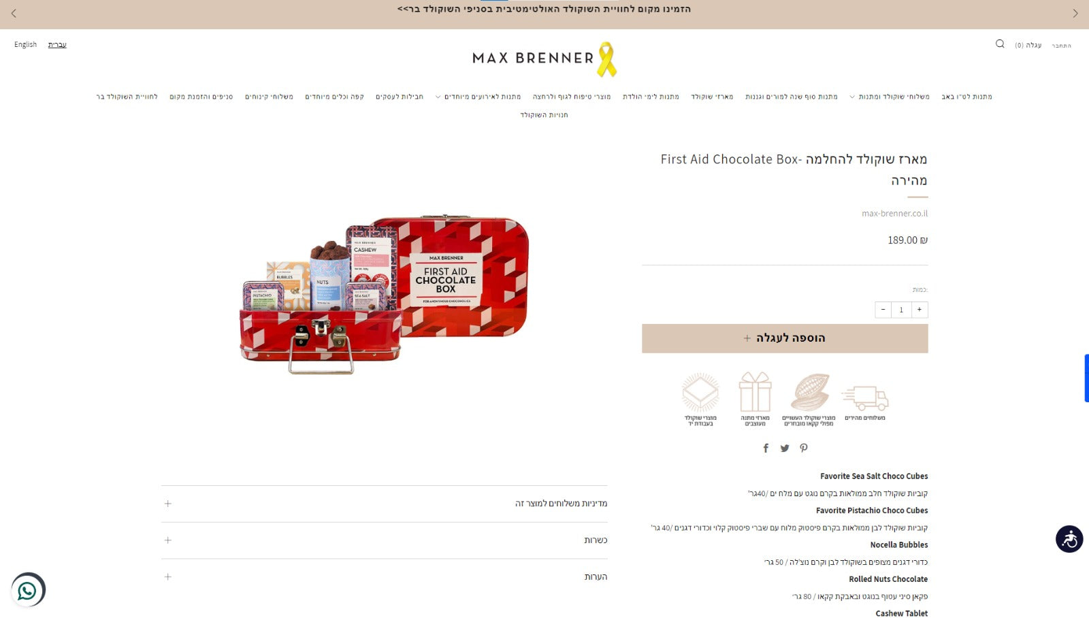Expand the note (הערה) section
Image resolution: width=1089 pixels, height=618 pixels.
click(x=385, y=577)
